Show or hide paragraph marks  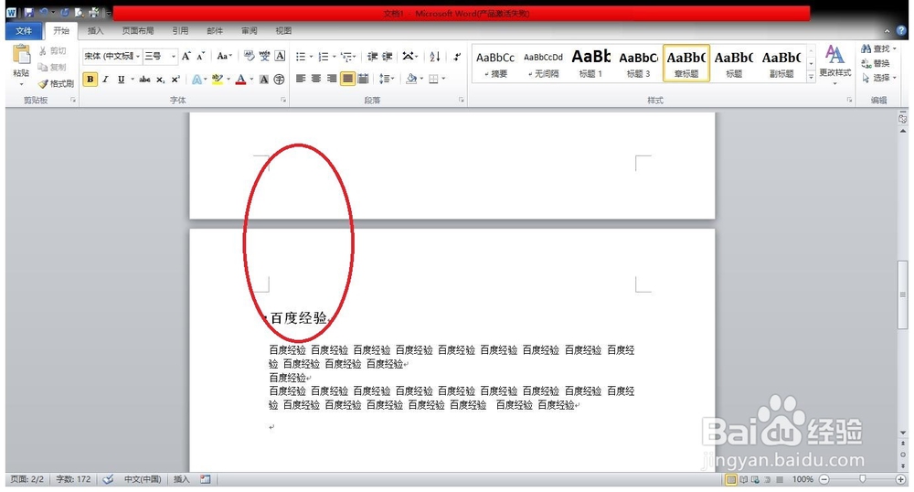point(458,57)
